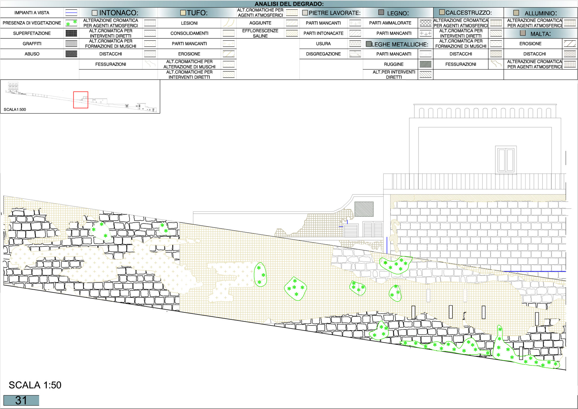Select the Abuso dark dotted legend swatch
This screenshot has width=578, height=409.
click(71, 54)
